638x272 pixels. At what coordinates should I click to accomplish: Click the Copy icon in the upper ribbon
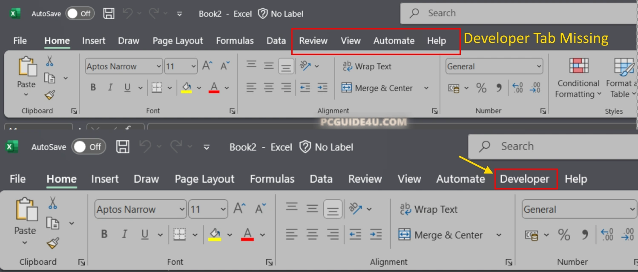(x=50, y=78)
